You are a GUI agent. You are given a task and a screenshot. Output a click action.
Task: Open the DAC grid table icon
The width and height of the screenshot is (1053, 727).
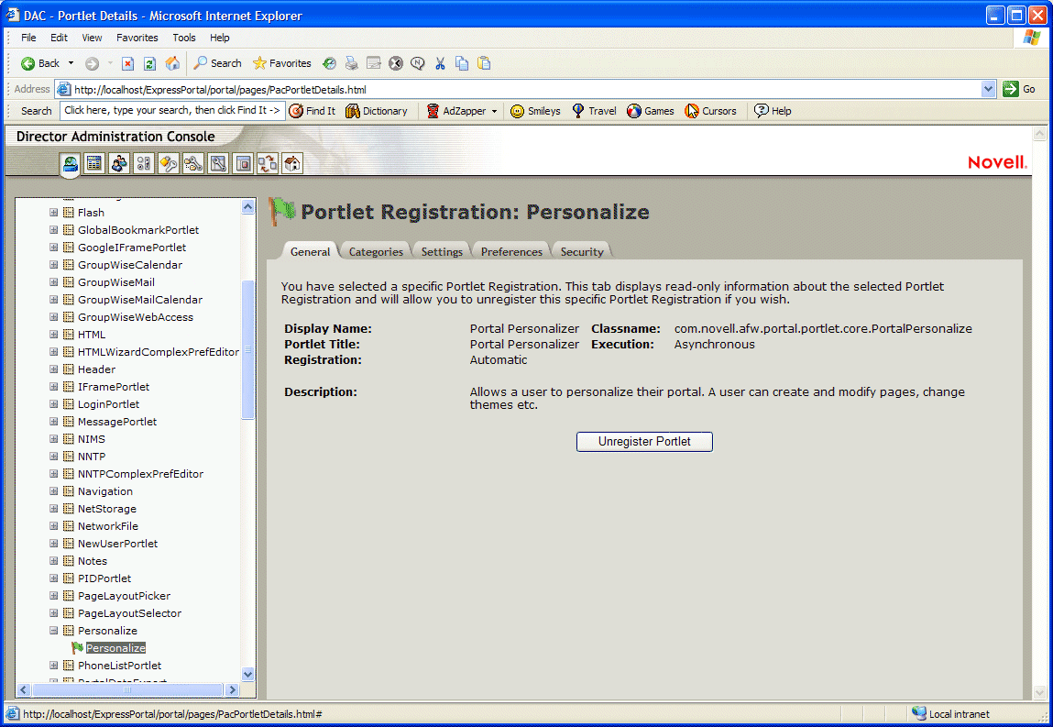tap(94, 163)
